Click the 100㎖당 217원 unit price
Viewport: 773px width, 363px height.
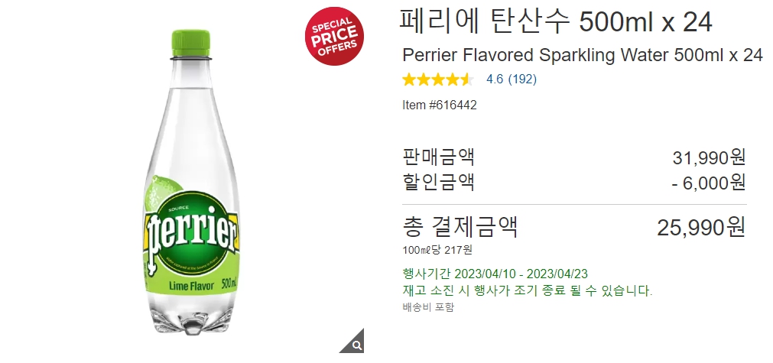click(x=437, y=250)
